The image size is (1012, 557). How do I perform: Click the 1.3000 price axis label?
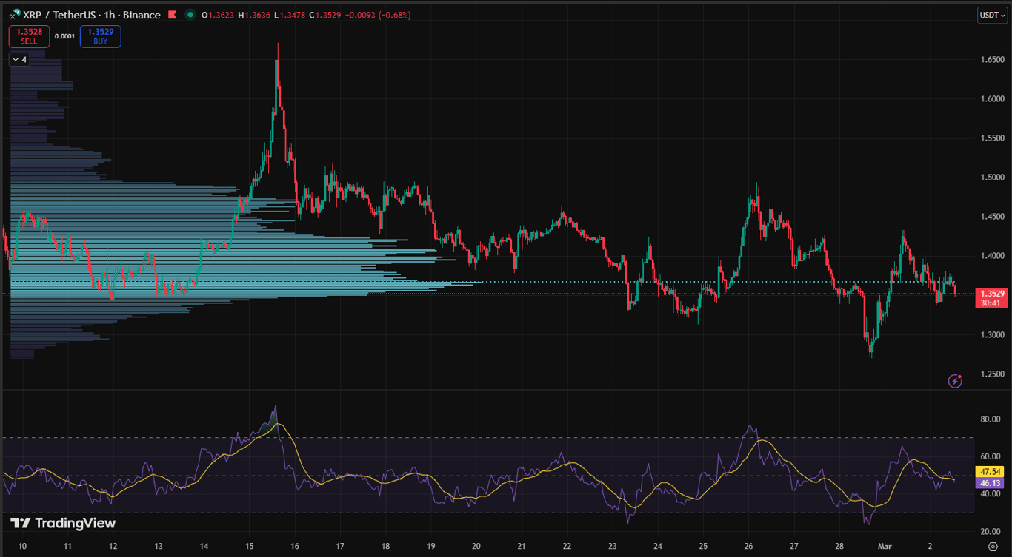pos(992,335)
